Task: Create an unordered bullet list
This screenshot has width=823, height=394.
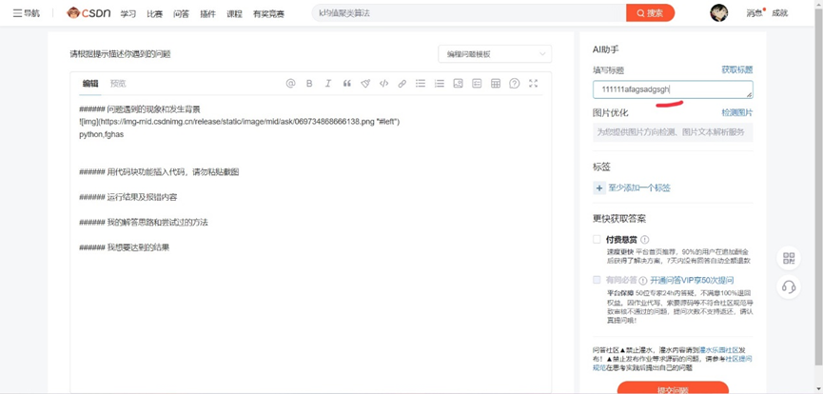Action: tap(421, 84)
